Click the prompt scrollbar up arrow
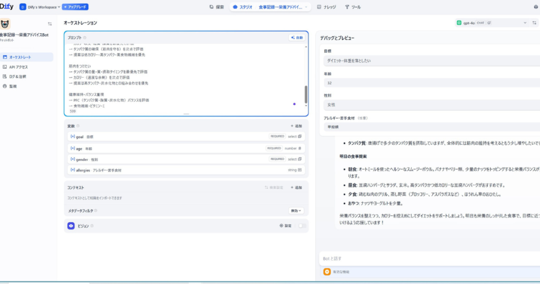This screenshot has height=284, width=540. 306,46
